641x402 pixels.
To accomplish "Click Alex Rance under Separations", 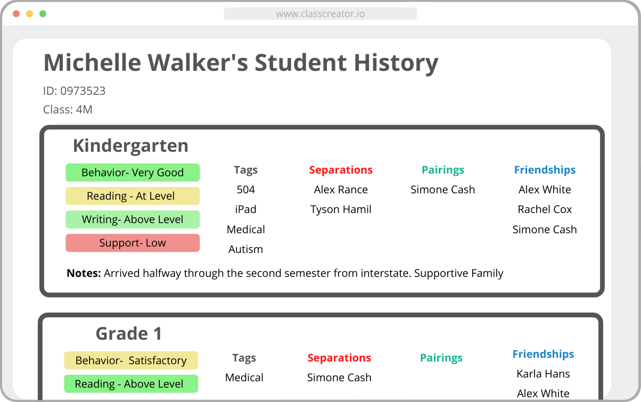I will 341,190.
